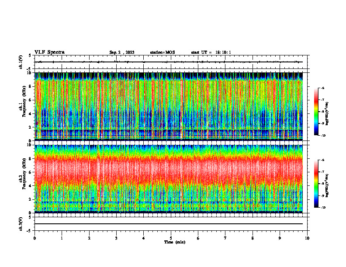
Task: Click the "4" minute tick label on time axis
Action: 144,238
